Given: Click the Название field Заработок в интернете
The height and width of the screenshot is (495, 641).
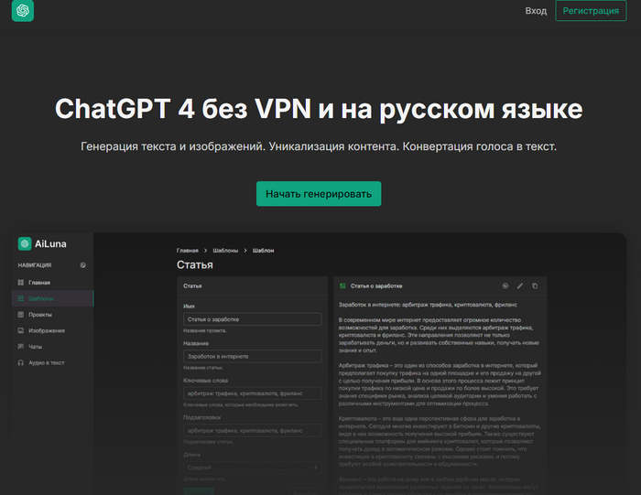Looking at the screenshot, I should coord(252,356).
